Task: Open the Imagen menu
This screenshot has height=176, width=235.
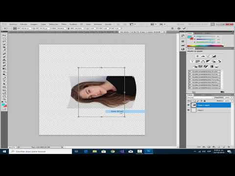Action: pyautogui.click(x=34, y=24)
